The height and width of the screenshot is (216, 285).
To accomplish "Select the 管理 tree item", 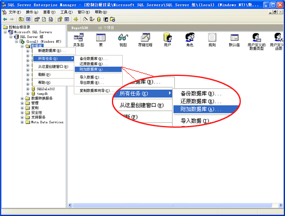I will (x=35, y=103).
